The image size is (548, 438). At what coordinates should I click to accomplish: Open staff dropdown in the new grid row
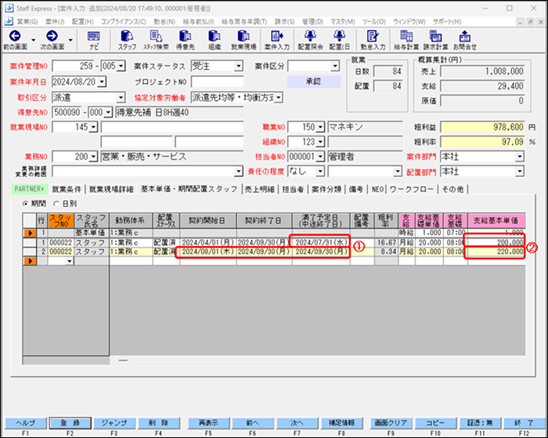tap(70, 261)
